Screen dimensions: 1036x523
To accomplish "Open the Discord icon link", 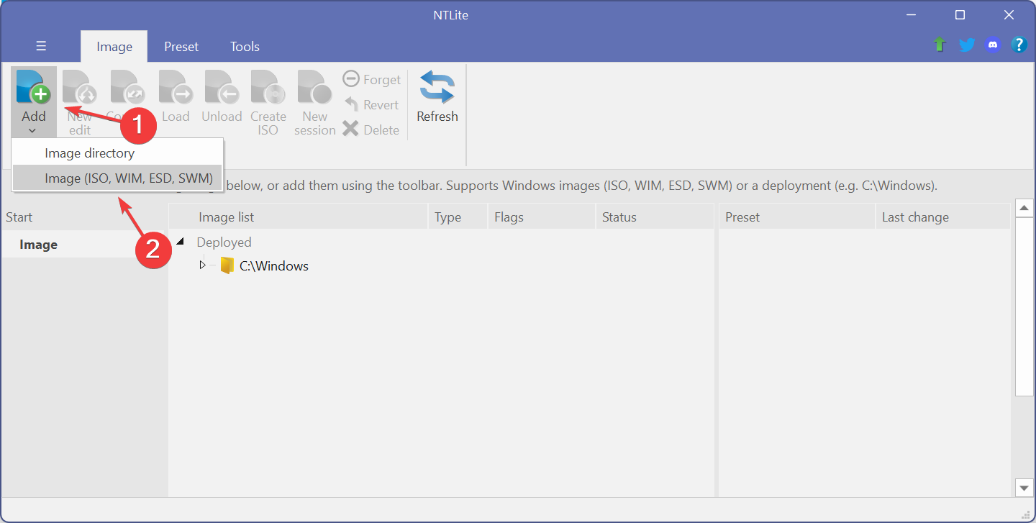I will (x=993, y=45).
